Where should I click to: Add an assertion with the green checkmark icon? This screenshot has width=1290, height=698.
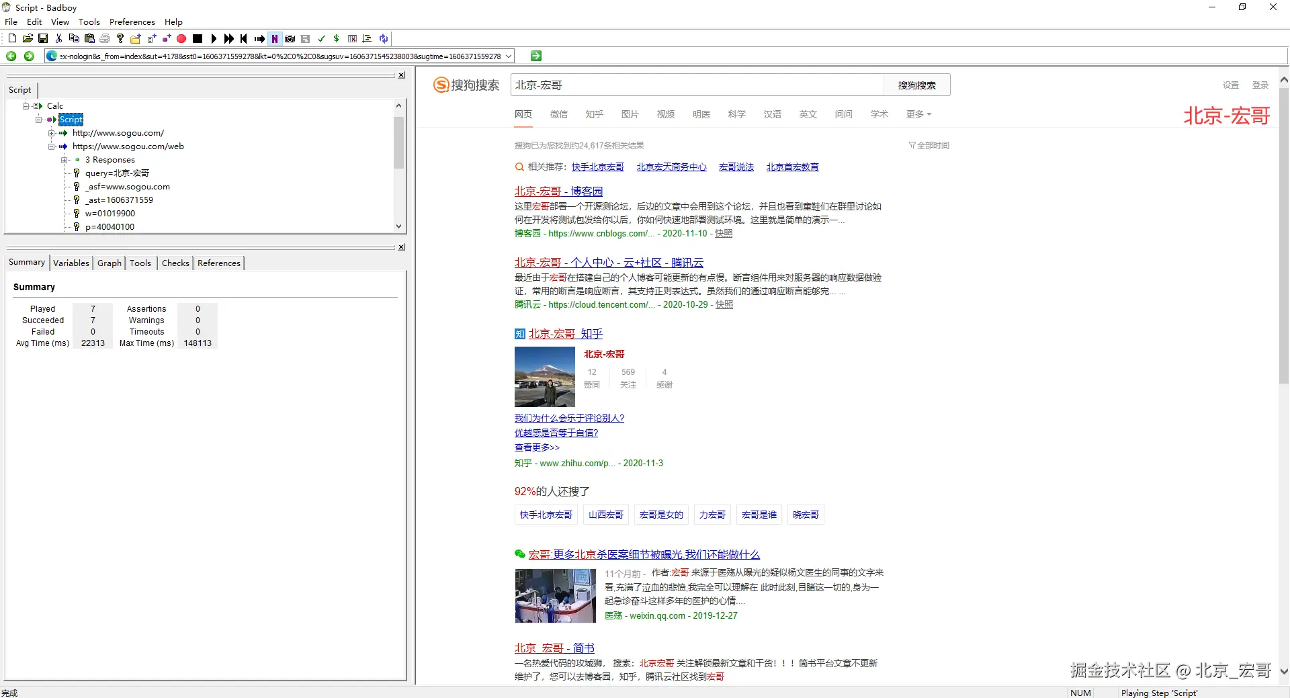(x=321, y=39)
